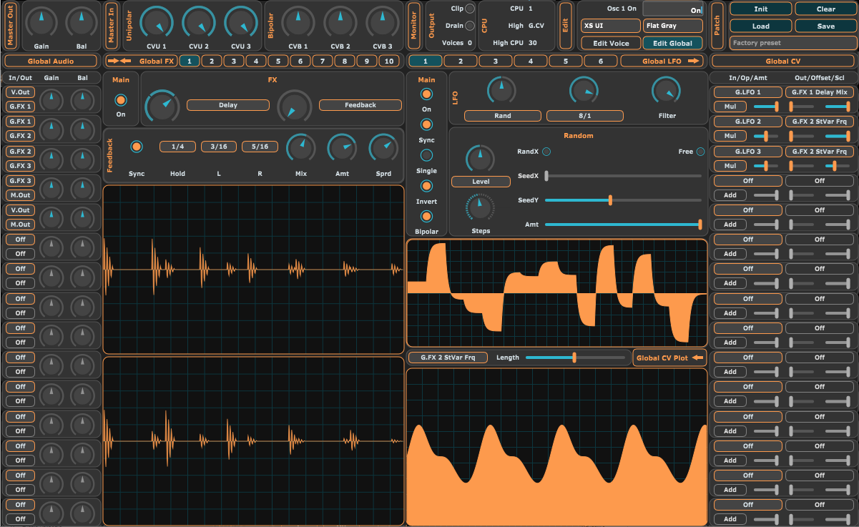The image size is (859, 527).
Task: Open the Mul operator dropdown under G.LFO 1
Action: pyautogui.click(x=730, y=106)
